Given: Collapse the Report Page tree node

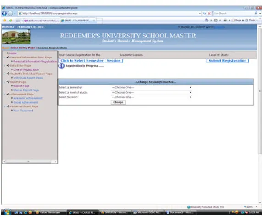Looking at the screenshot, I should (5, 82).
